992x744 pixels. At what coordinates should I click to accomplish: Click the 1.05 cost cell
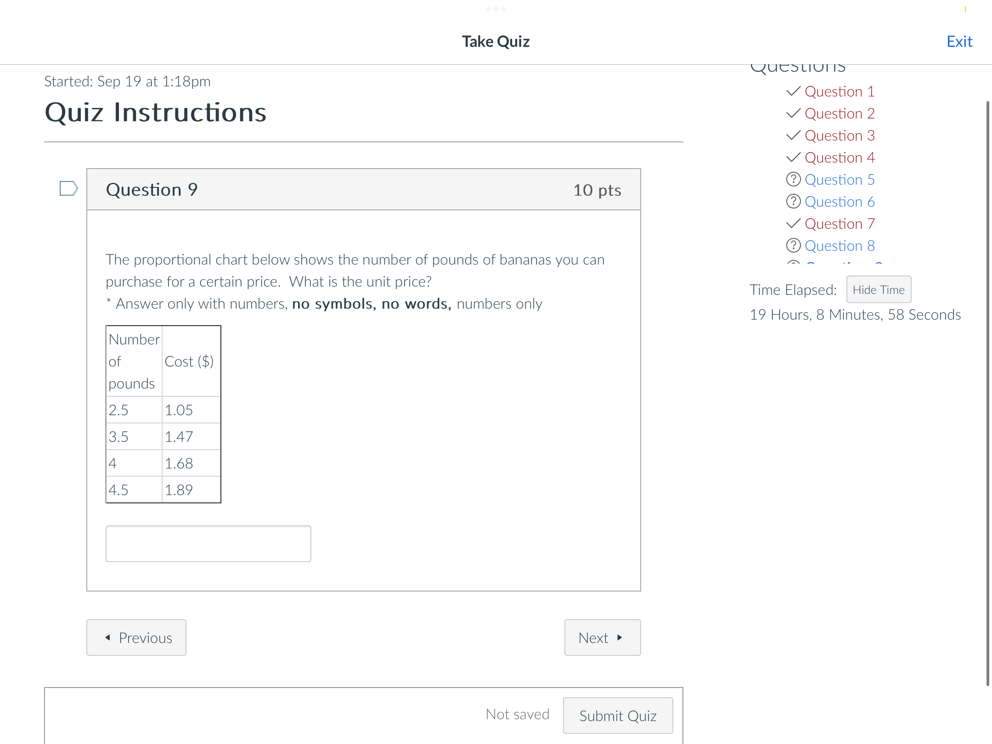tap(192, 410)
